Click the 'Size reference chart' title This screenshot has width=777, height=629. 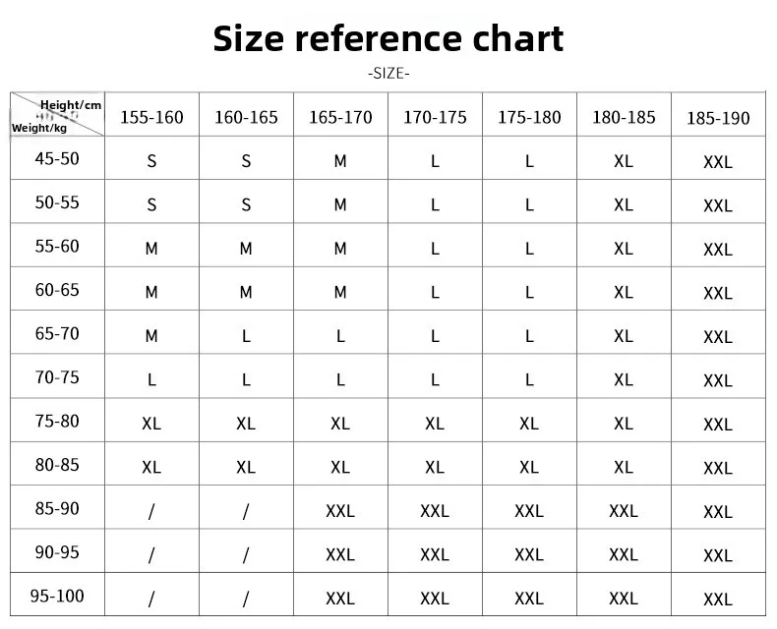click(388, 38)
